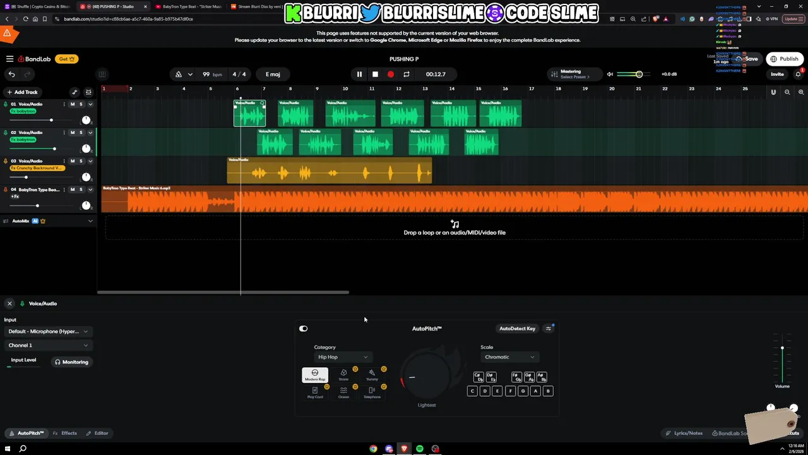The height and width of the screenshot is (455, 808).
Task: Select the PUSHING P - Studio browser tab
Action: tap(114, 6)
